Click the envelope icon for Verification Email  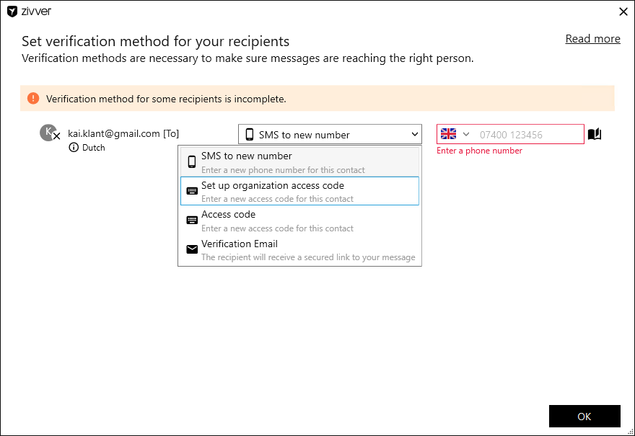192,249
